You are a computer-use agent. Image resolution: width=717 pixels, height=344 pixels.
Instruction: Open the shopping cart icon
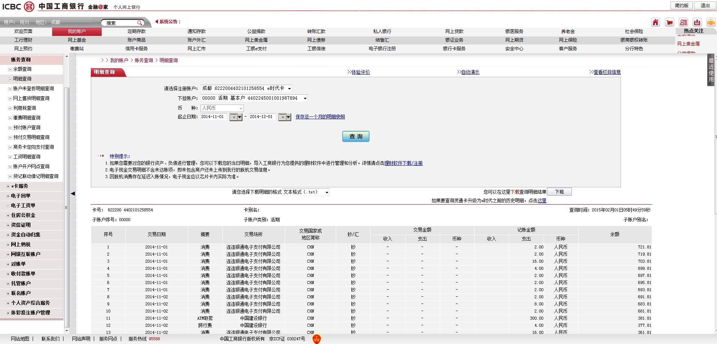669,22
